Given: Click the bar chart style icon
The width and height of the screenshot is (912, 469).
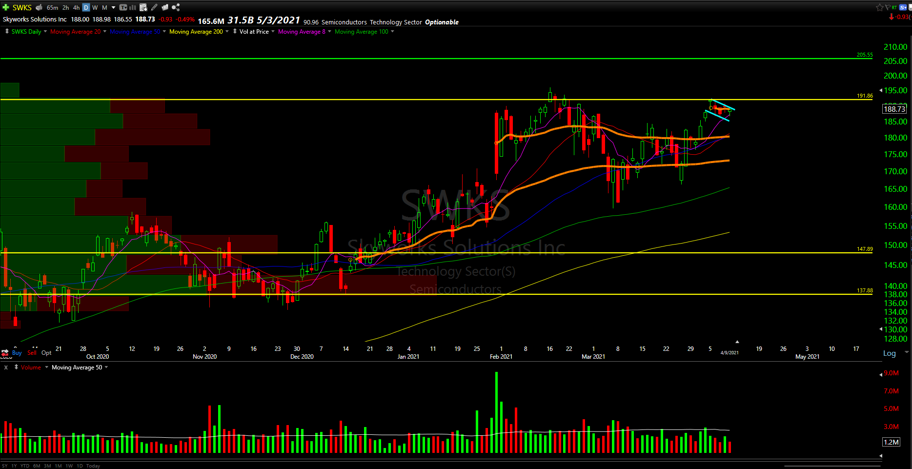Looking at the screenshot, I should [x=133, y=7].
